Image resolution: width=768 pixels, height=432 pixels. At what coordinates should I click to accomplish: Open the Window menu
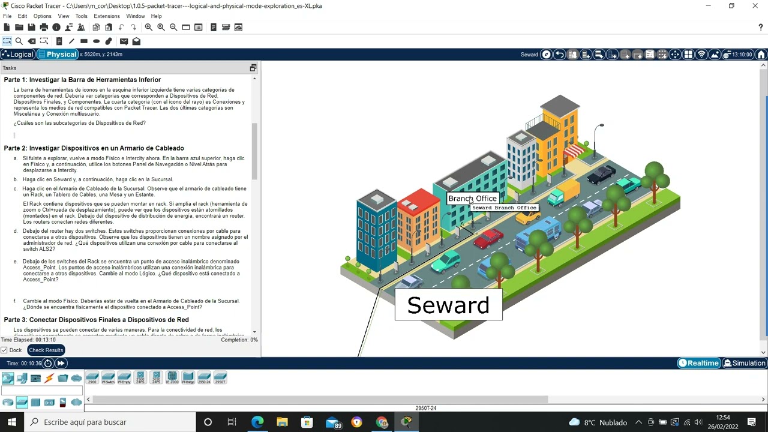136,16
